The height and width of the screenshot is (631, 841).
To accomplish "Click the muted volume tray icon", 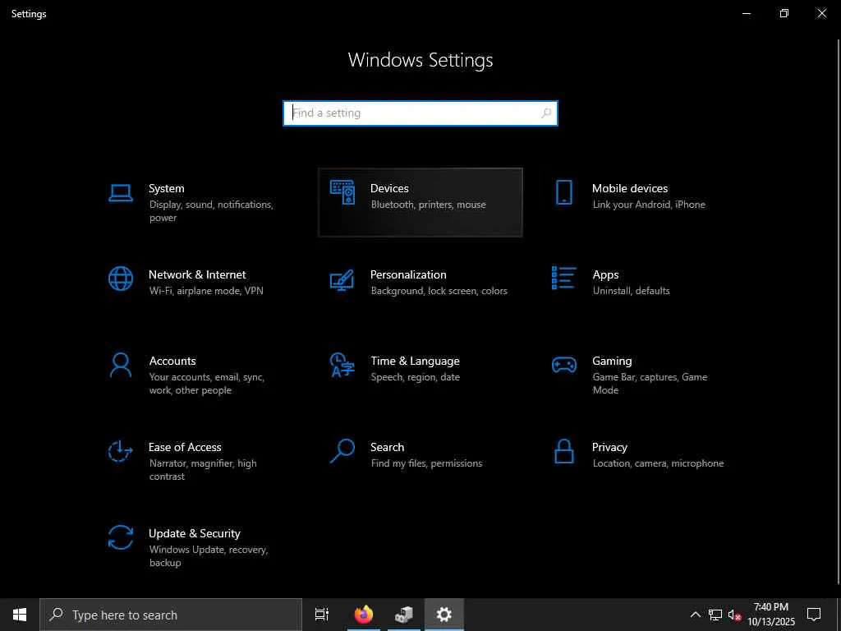I will point(734,615).
